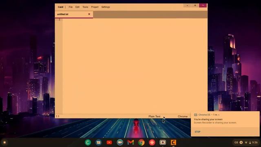This screenshot has width=261, height=147.
Task: Open the green C app on shelf
Action: coord(88,143)
